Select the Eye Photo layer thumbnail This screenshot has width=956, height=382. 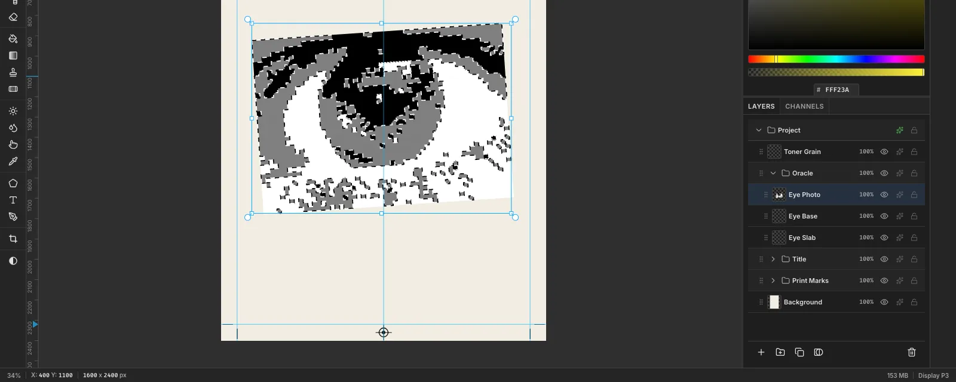(779, 195)
